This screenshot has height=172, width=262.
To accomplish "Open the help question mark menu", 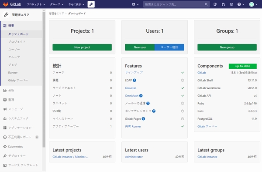I will (x=241, y=4).
